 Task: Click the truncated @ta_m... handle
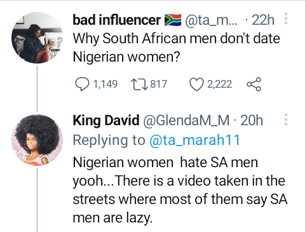pyautogui.click(x=212, y=20)
